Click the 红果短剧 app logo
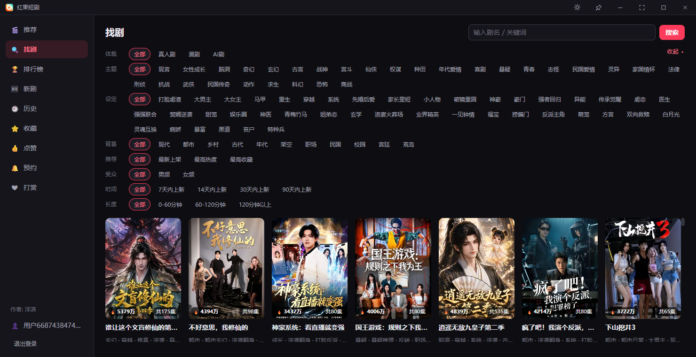Screen dimensions: 696x357 [9, 8]
